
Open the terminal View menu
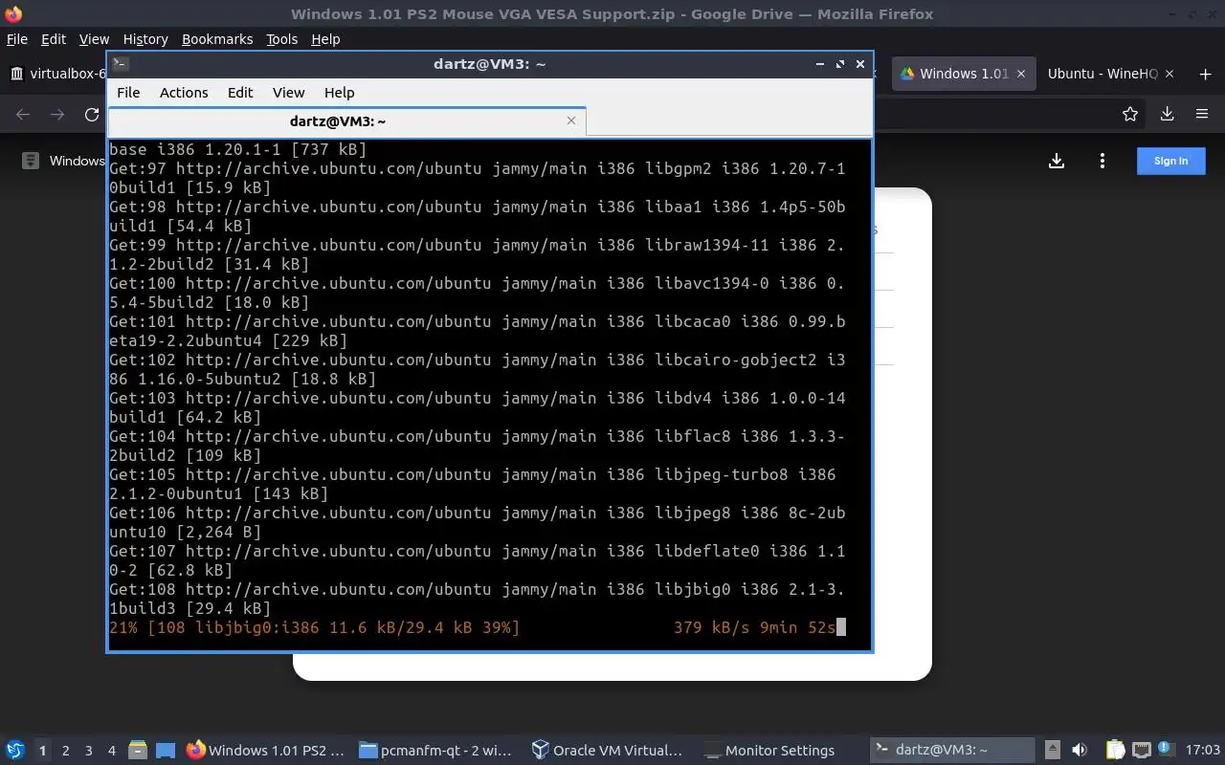pyautogui.click(x=288, y=93)
